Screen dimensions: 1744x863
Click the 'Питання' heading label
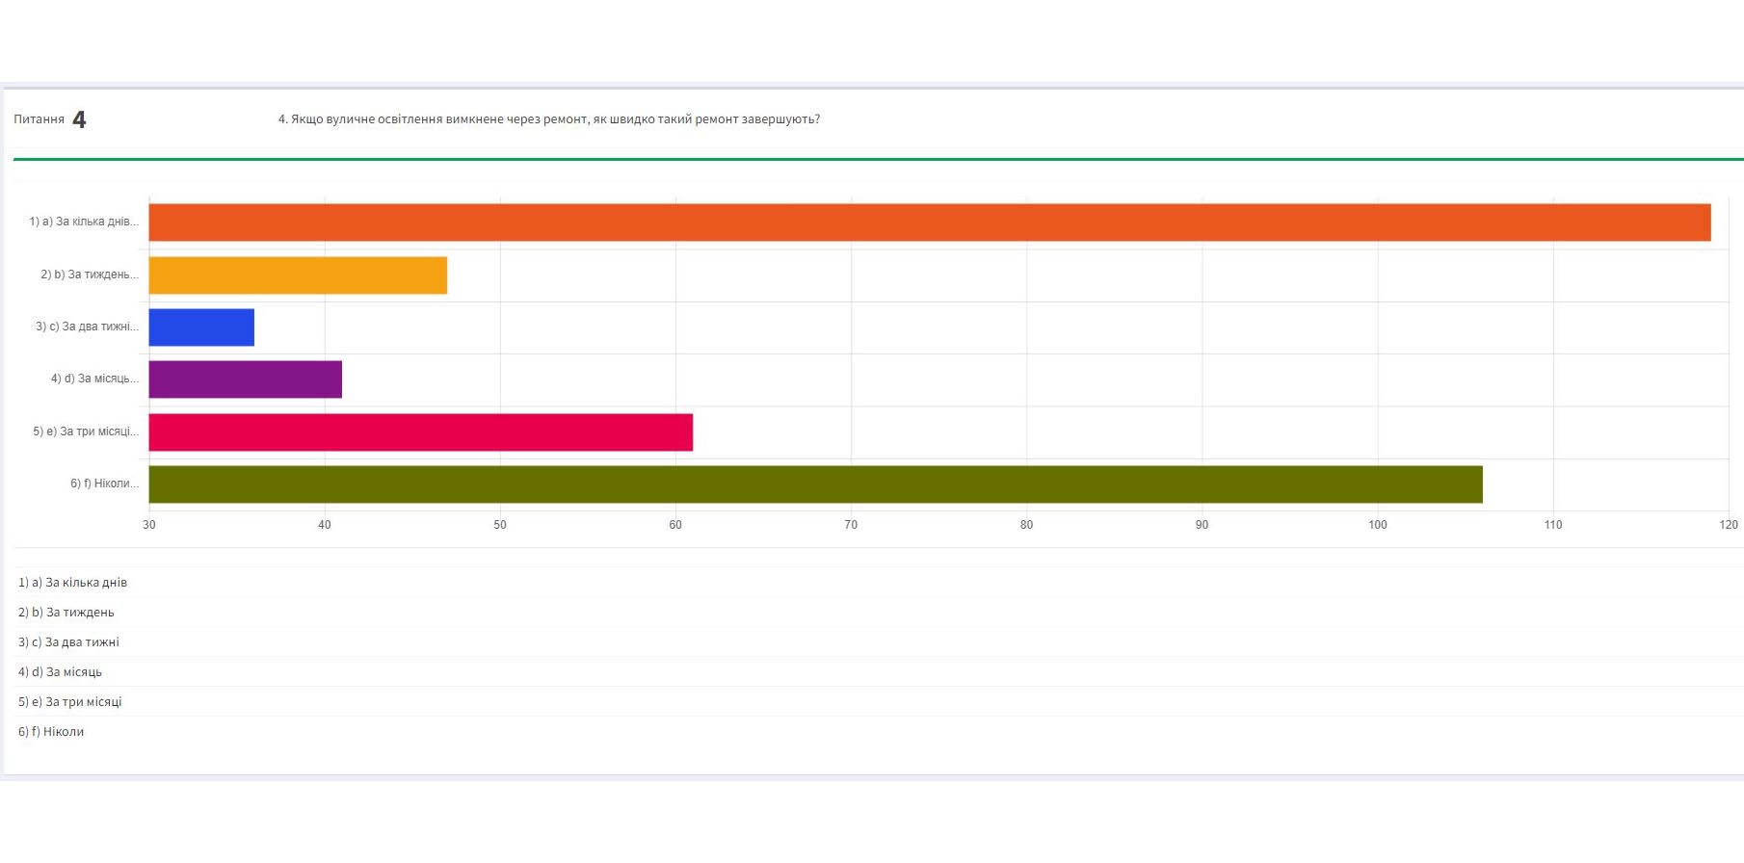[x=39, y=119]
